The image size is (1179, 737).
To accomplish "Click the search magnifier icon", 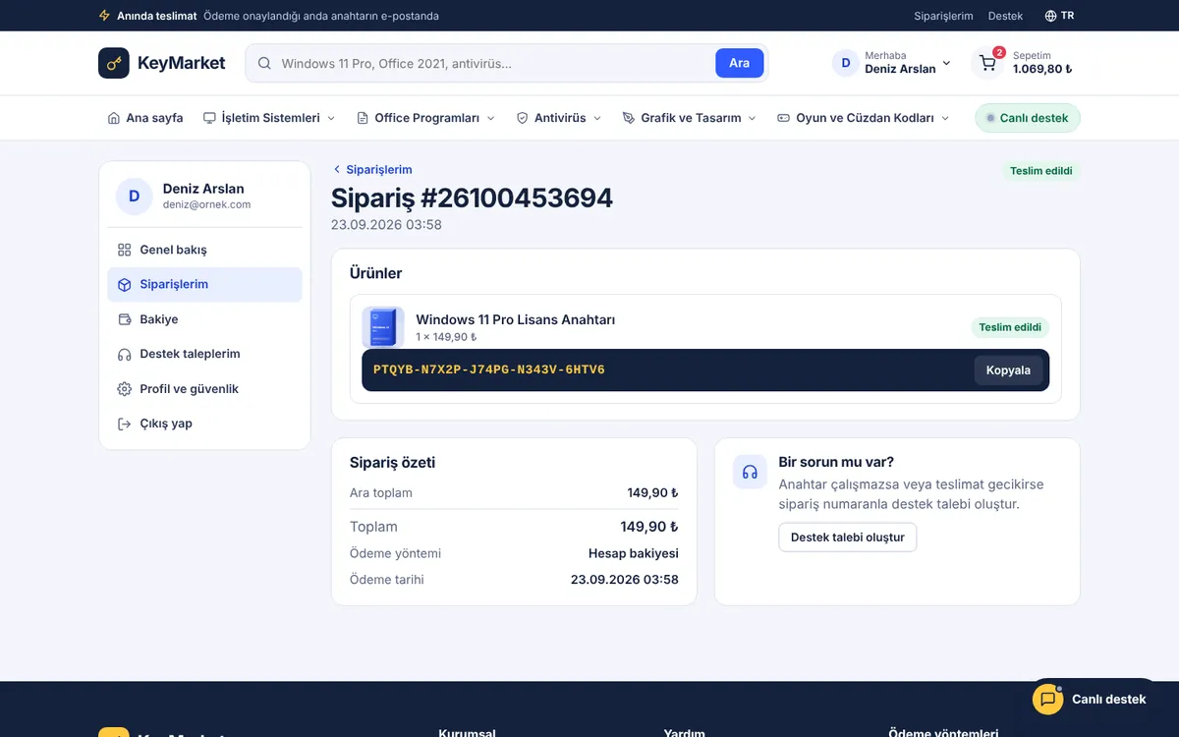I will click(x=264, y=63).
